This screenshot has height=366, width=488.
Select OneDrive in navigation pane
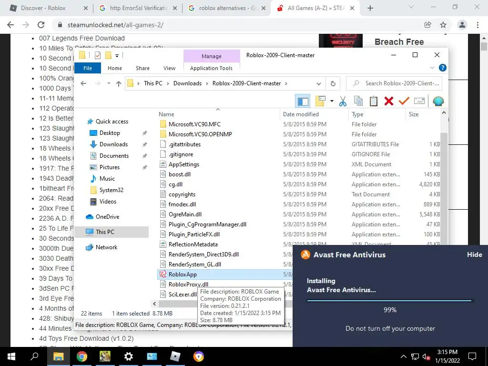point(107,217)
